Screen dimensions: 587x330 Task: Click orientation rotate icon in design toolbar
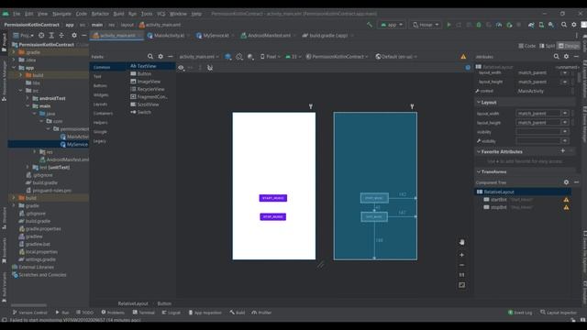[239, 57]
